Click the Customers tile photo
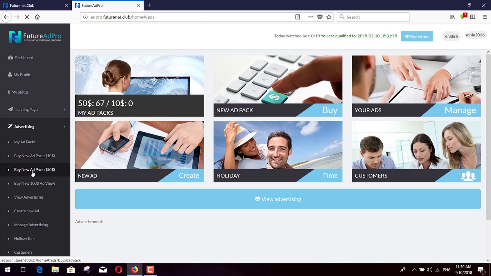This screenshot has width=491, height=276. pyautogui.click(x=416, y=145)
